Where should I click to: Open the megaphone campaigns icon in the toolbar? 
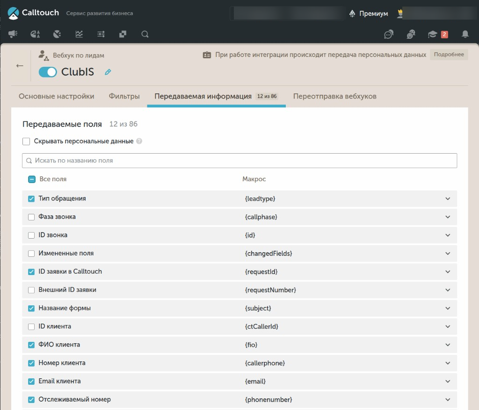[x=13, y=34]
